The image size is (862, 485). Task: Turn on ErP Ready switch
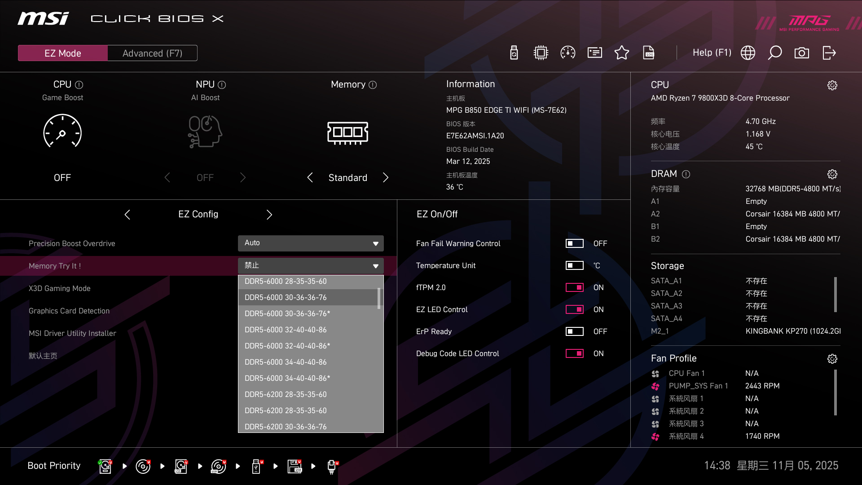[574, 331]
